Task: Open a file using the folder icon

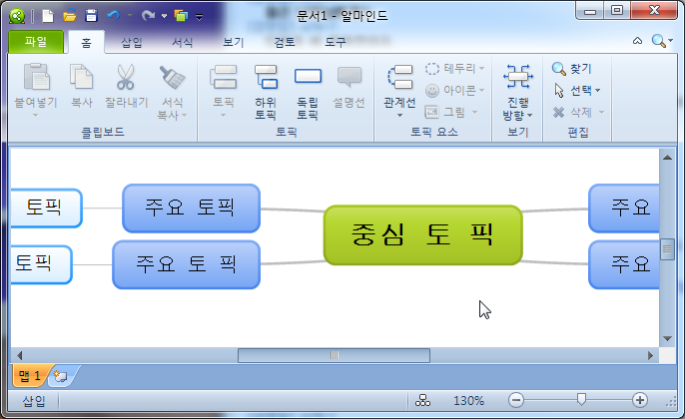Action: [x=70, y=16]
